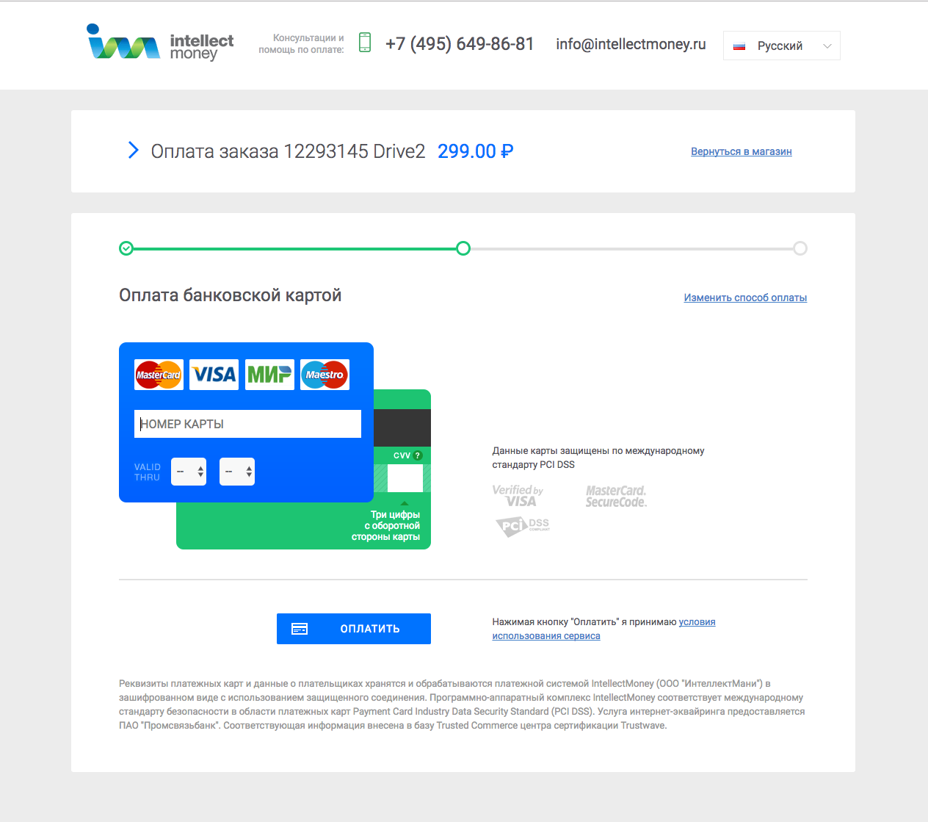Click into the CVV code field

point(405,478)
